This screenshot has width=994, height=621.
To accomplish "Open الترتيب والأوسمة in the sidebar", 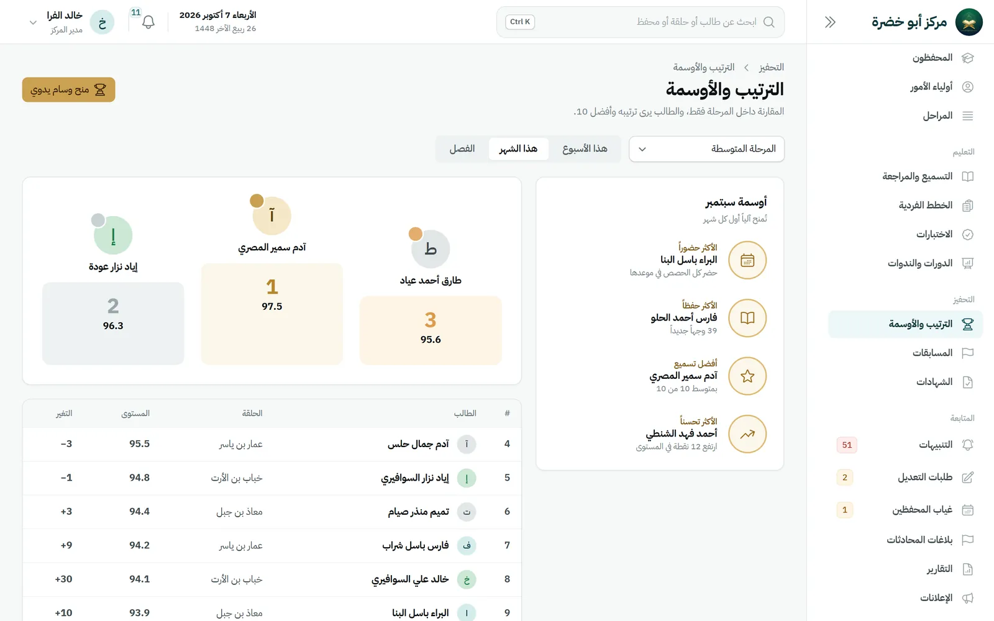I will [905, 324].
